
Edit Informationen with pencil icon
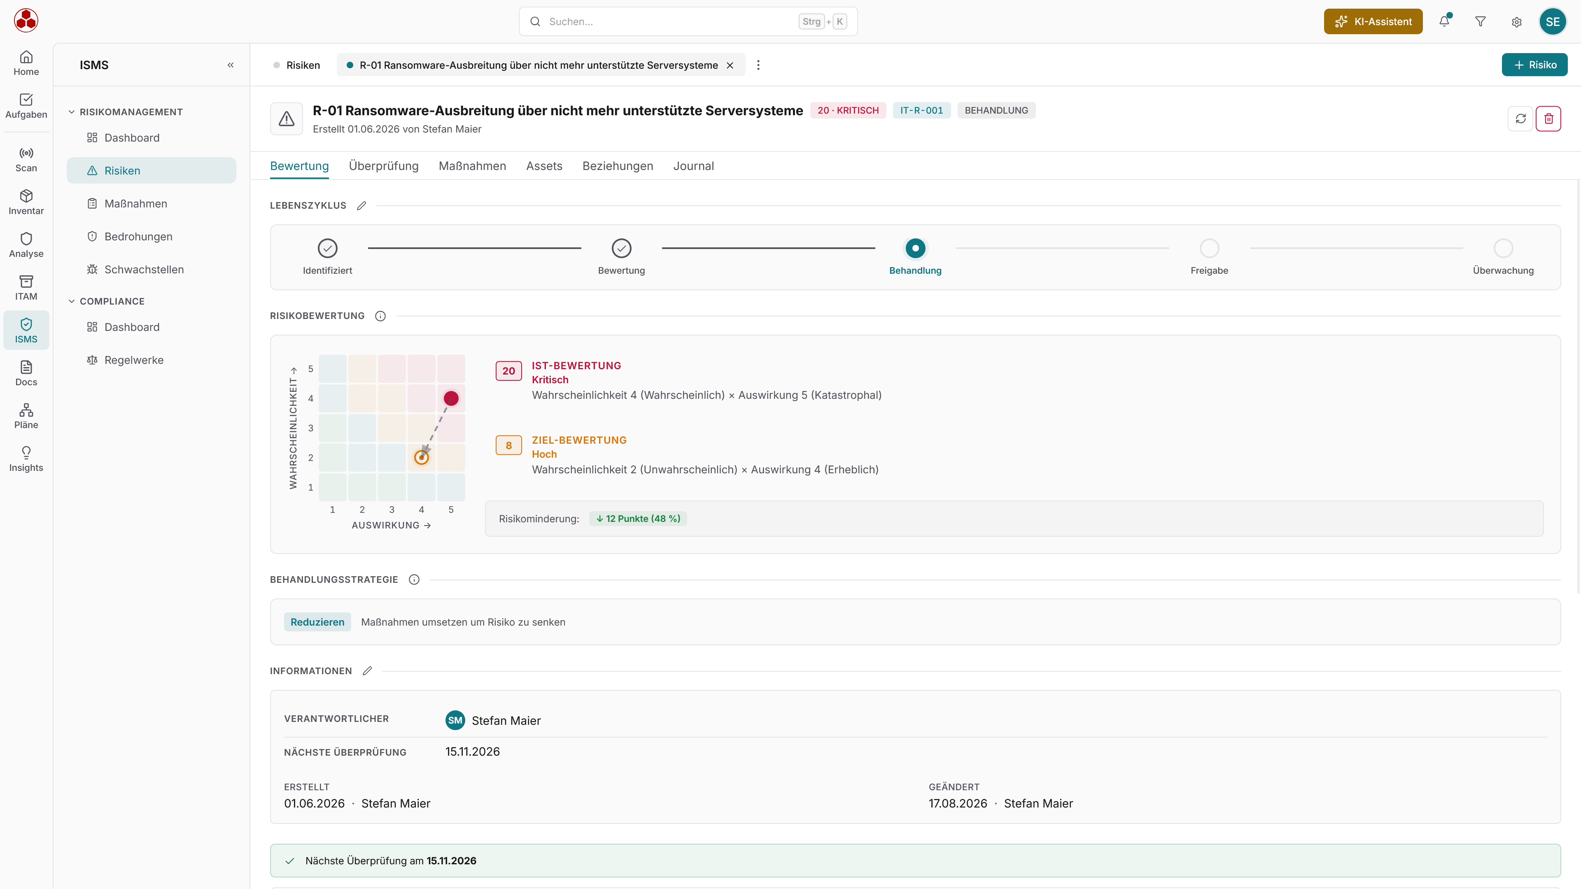pyautogui.click(x=367, y=670)
